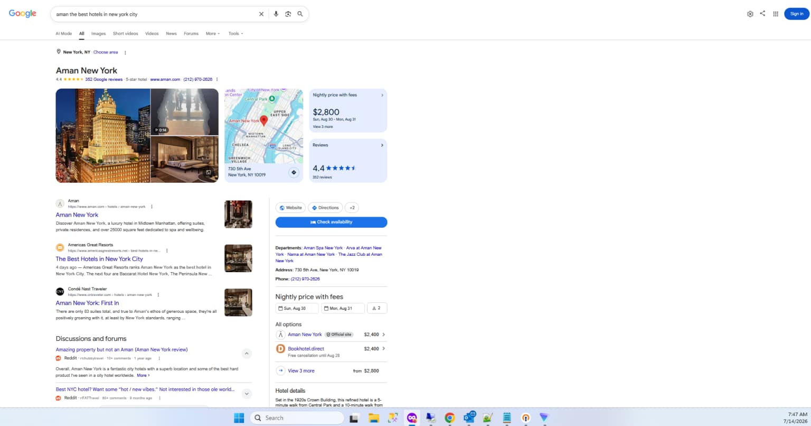Click the Google search input field
The width and height of the screenshot is (811, 426).
(x=156, y=14)
